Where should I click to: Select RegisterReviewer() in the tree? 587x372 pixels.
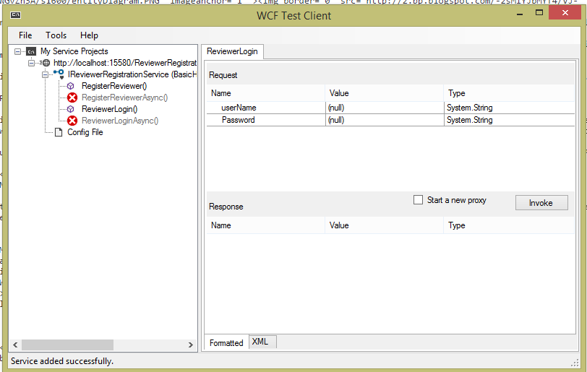[x=114, y=86]
